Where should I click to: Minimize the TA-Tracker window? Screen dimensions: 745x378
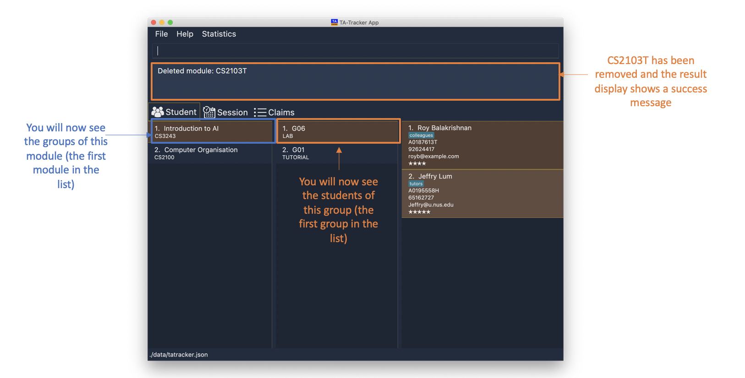point(162,22)
